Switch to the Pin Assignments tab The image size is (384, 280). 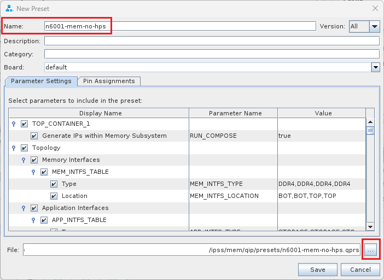click(109, 81)
